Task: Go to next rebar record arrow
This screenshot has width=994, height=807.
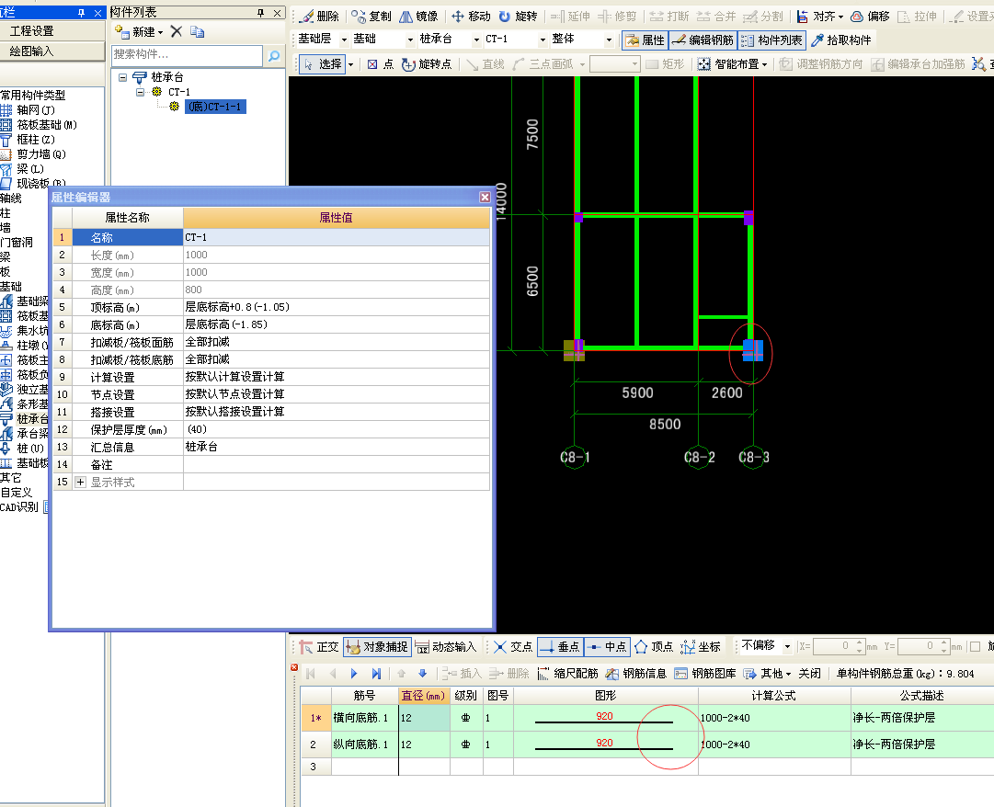Action: (x=354, y=674)
